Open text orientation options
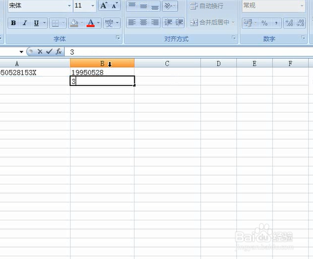The width and height of the screenshot is (313, 259). point(170,5)
